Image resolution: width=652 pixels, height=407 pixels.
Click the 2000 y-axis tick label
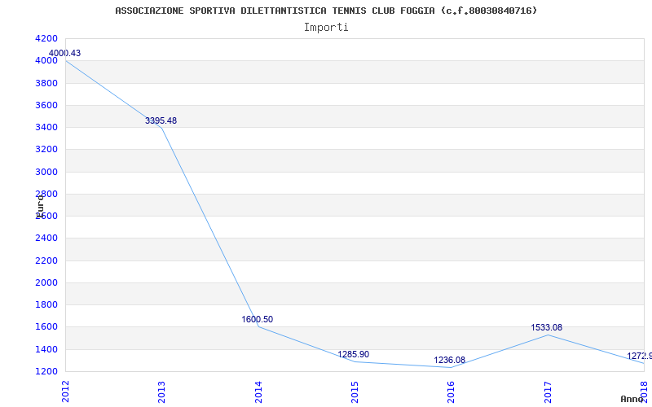pos(46,282)
